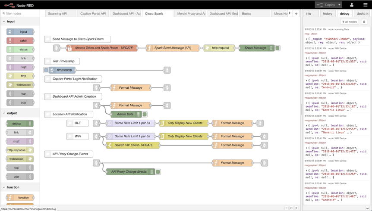Zoom out the flow canvas

coord(287,208)
